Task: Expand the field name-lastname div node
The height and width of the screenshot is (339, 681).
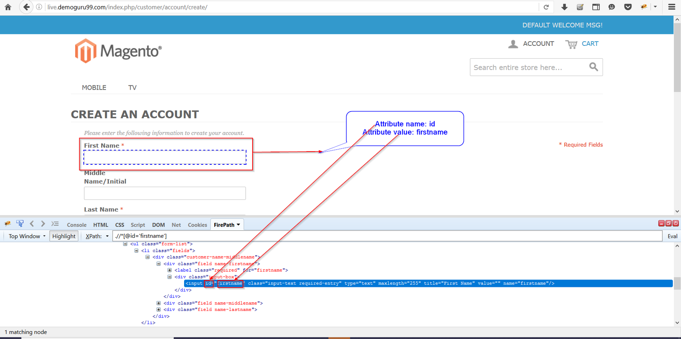Action: tap(158, 310)
